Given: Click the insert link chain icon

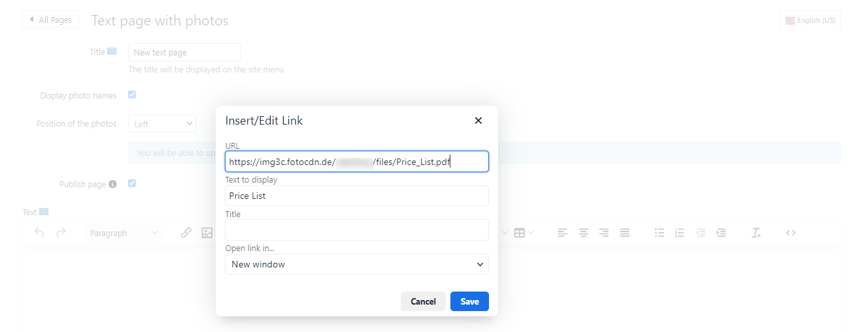Looking at the screenshot, I should point(186,233).
